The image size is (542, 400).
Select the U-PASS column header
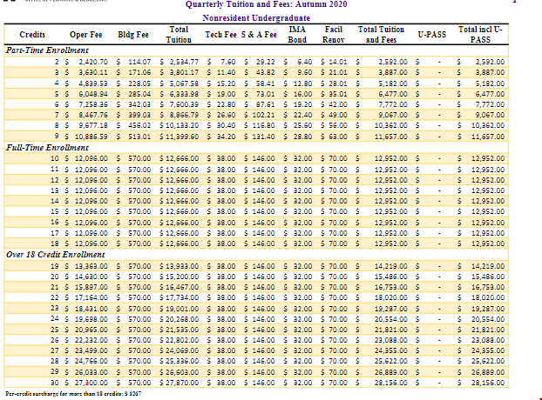[x=431, y=36]
